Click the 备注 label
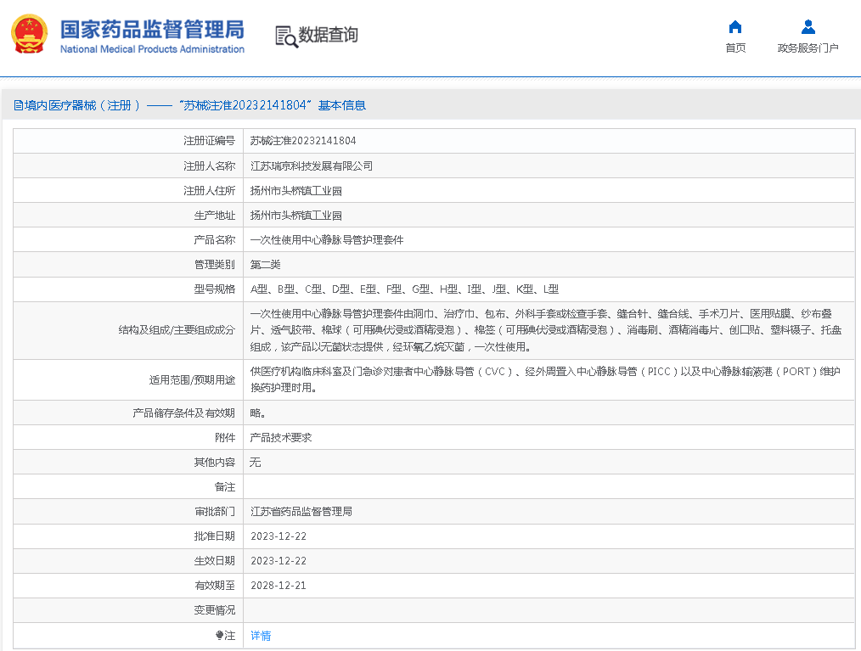This screenshot has width=861, height=651. 225,487
